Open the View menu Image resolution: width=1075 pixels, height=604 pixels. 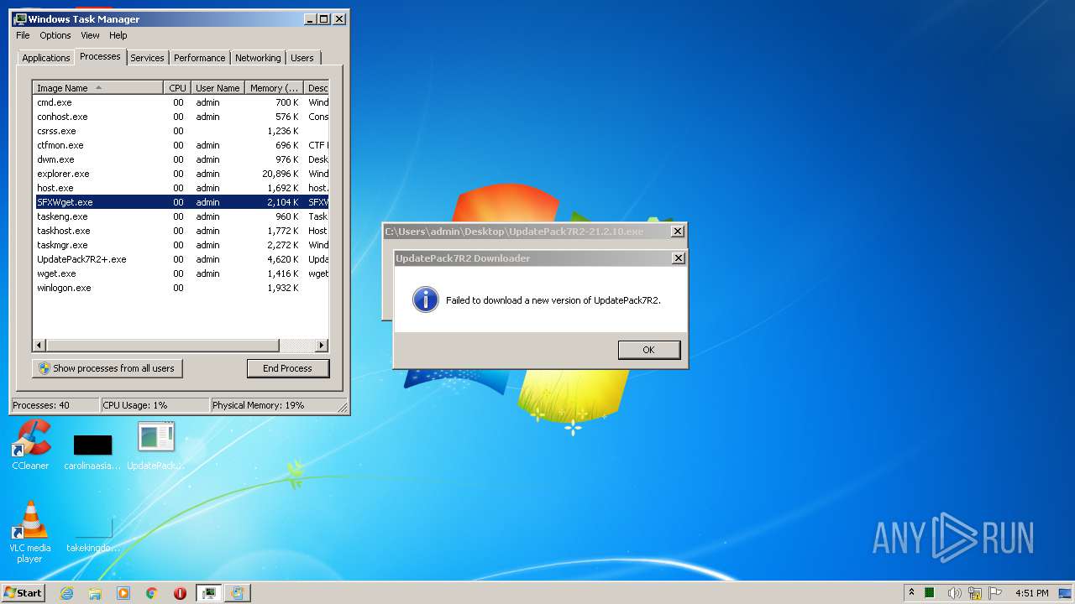click(90, 35)
